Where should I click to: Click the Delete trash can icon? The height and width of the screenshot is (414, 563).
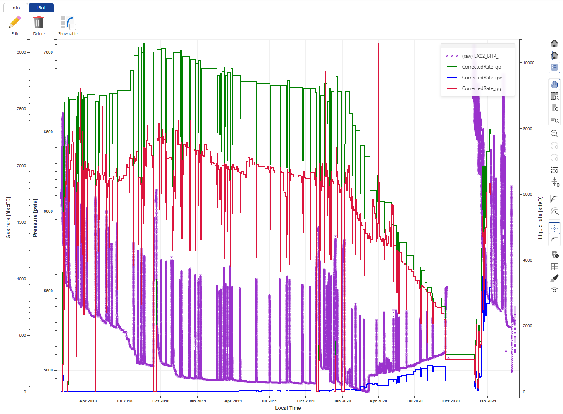coord(39,23)
